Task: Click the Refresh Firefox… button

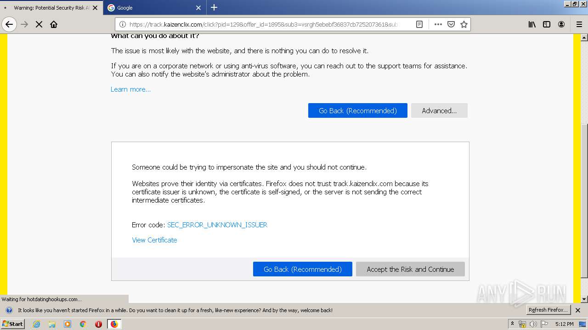Action: click(x=548, y=310)
